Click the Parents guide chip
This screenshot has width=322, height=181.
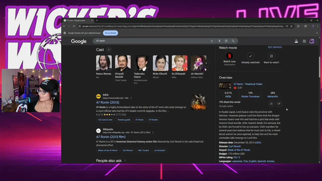coord(124,120)
